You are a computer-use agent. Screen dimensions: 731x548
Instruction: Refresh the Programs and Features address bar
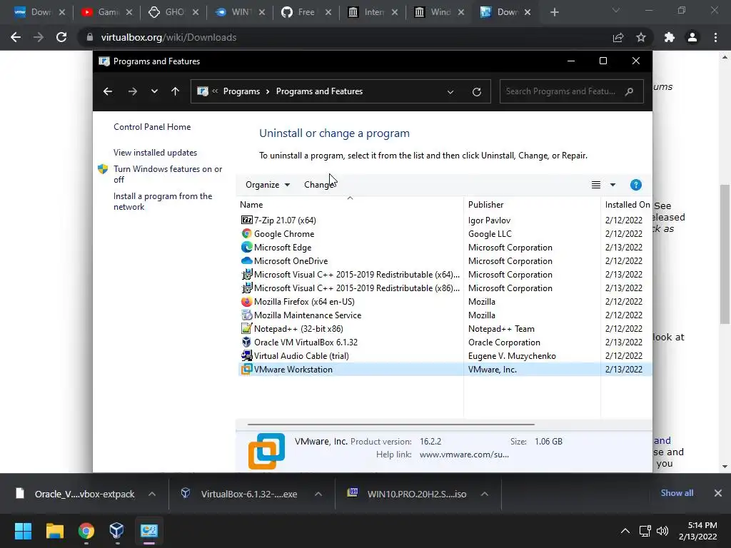[x=476, y=92]
